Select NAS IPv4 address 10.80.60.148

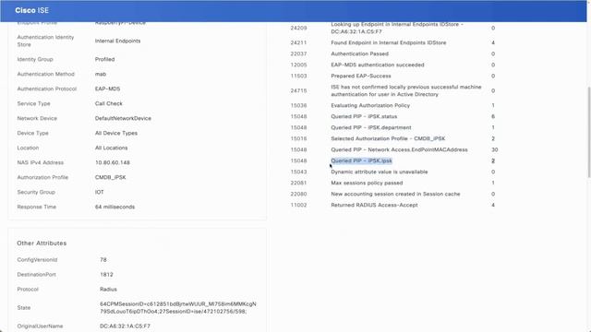113,162
